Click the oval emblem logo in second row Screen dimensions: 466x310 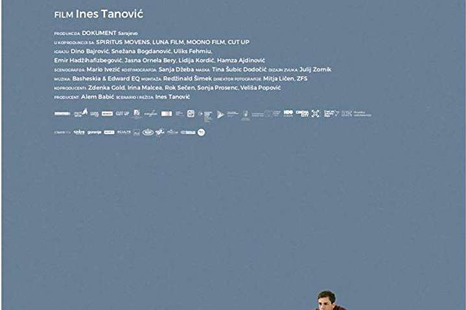click(x=148, y=132)
